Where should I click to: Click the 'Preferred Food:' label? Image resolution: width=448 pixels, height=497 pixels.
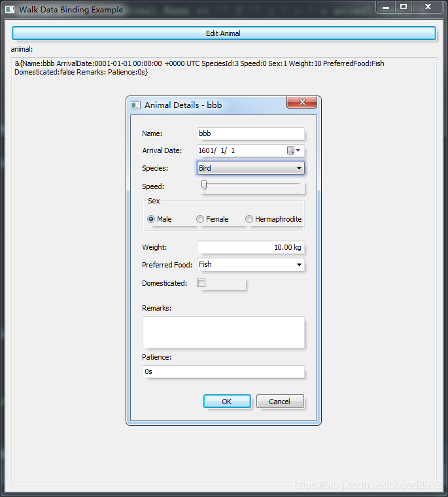167,265
